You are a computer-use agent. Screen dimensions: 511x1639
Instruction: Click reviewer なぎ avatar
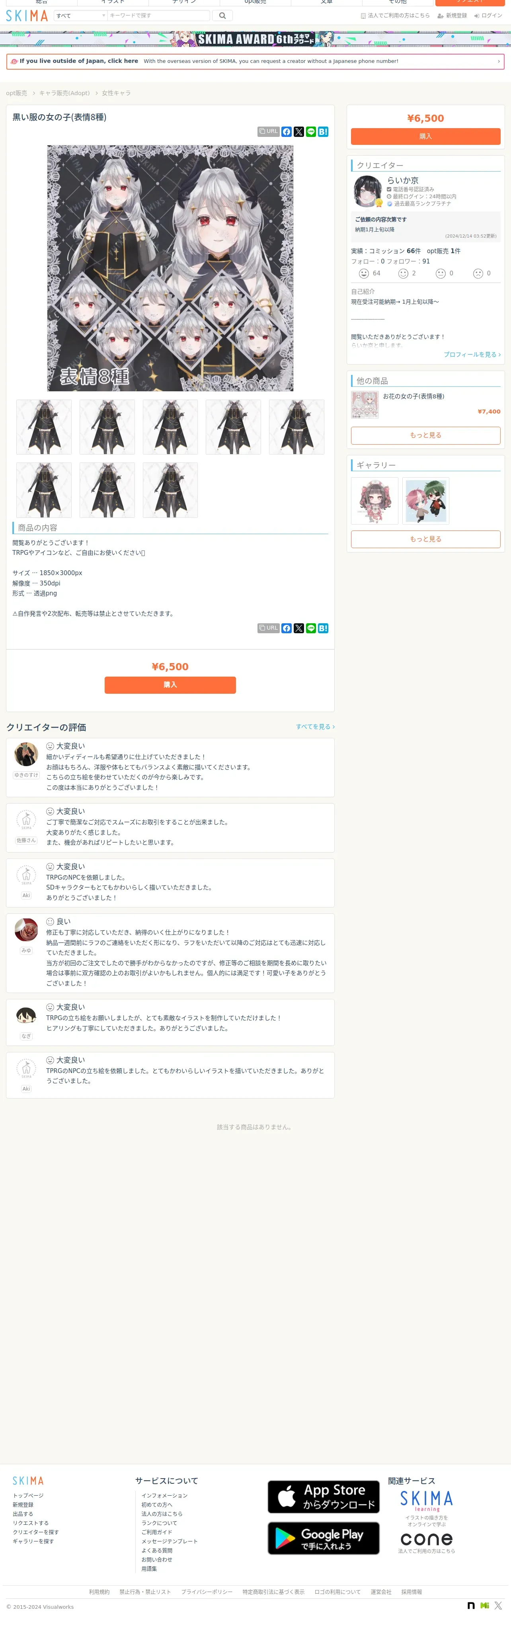pyautogui.click(x=26, y=1015)
